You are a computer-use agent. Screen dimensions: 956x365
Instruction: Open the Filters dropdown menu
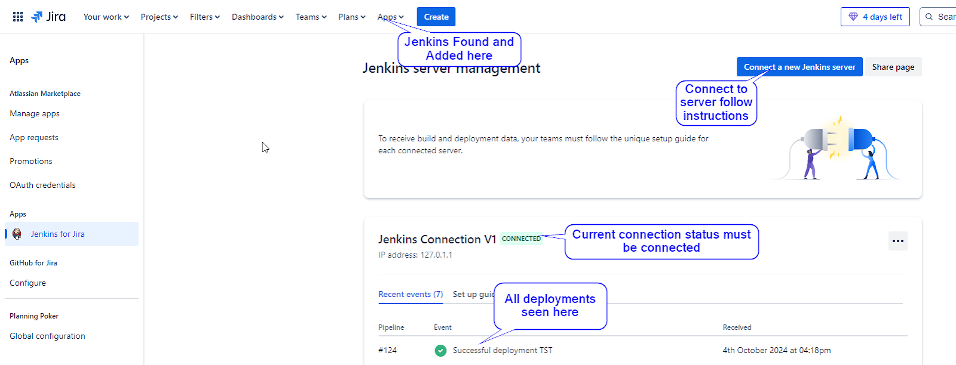click(205, 17)
